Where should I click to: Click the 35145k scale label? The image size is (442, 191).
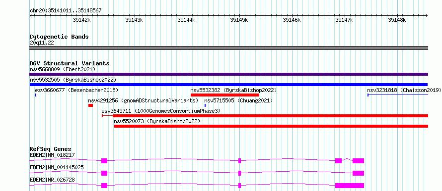[239, 20]
